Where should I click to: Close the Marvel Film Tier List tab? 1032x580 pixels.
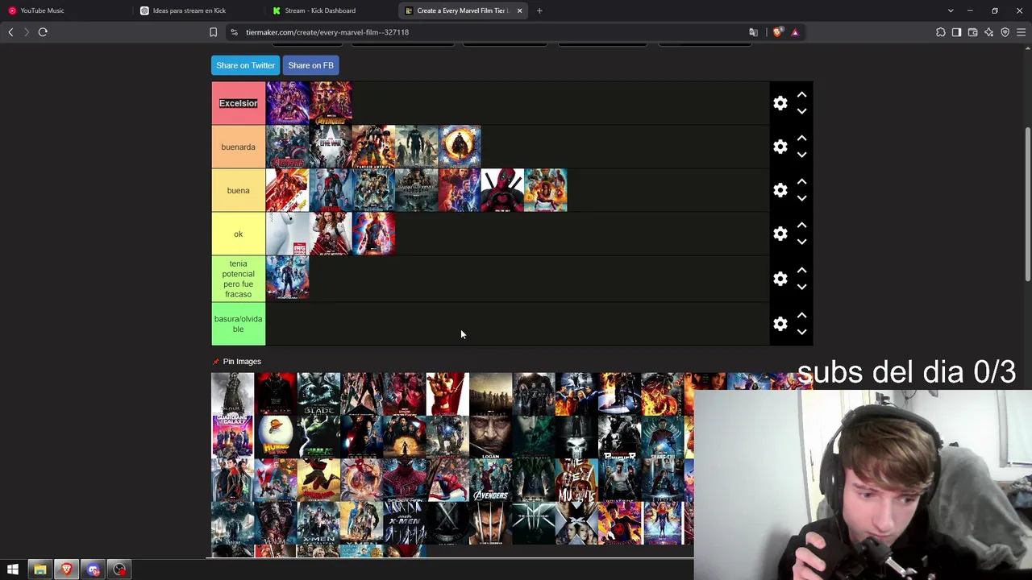(519, 10)
